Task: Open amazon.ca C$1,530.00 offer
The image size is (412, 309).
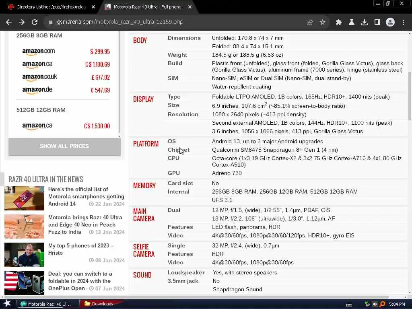Action: [x=66, y=126]
